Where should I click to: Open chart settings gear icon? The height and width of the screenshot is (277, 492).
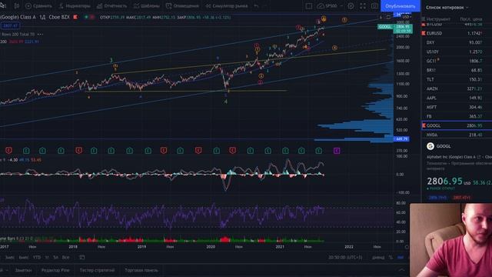[x=351, y=6]
